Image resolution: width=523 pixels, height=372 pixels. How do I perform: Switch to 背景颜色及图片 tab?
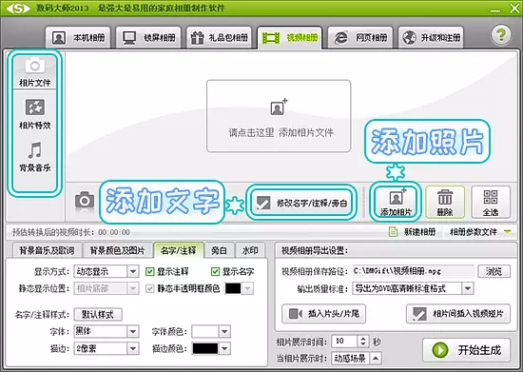[117, 250]
